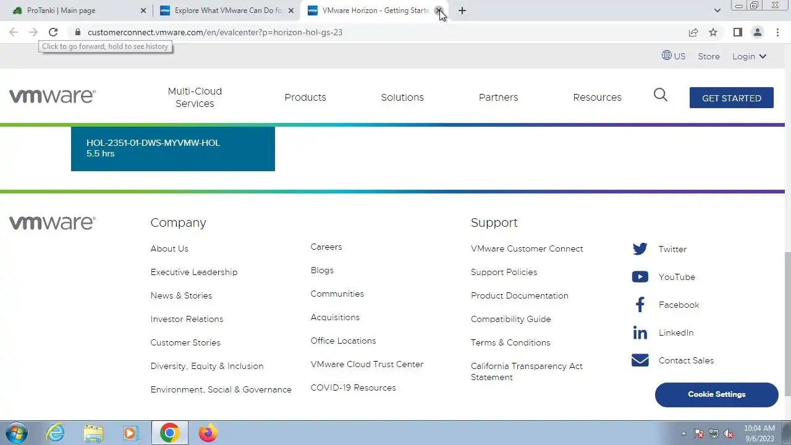The image size is (791, 445).
Task: Open the Chrome three-dot menu
Action: point(777,32)
